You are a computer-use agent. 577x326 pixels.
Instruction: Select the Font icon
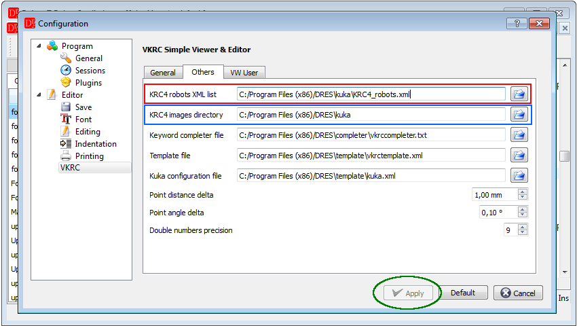(x=65, y=119)
